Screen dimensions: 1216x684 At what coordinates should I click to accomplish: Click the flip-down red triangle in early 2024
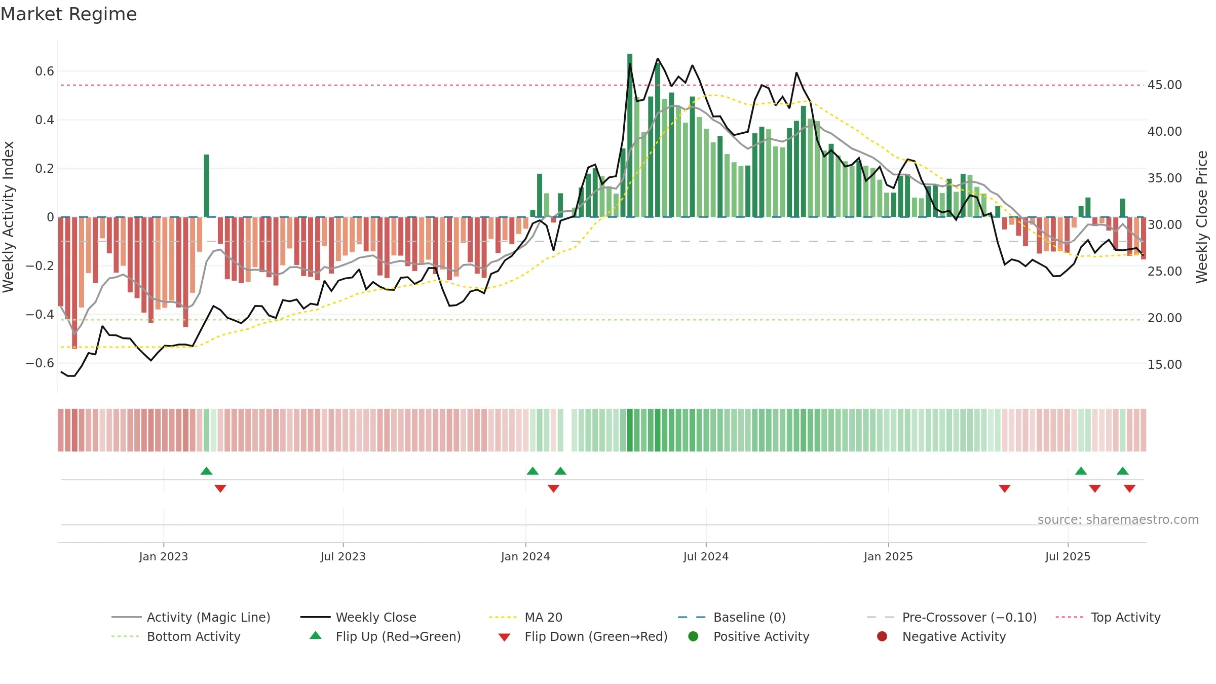[553, 488]
